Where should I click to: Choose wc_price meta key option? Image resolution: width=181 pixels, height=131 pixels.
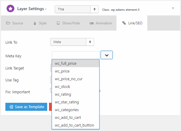pyautogui.click(x=76, y=71)
